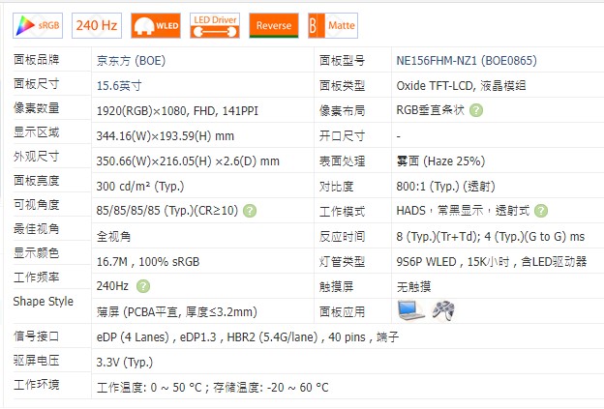Select the 无触摸 touch screen value
The image size is (604, 409).
click(413, 286)
